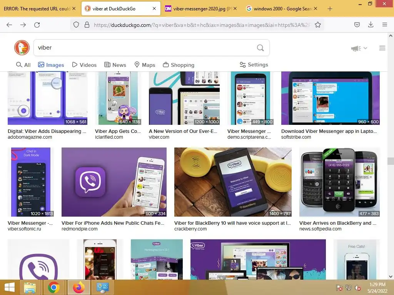Submit search with the magnifier icon
The image size is (394, 295).
(260, 48)
